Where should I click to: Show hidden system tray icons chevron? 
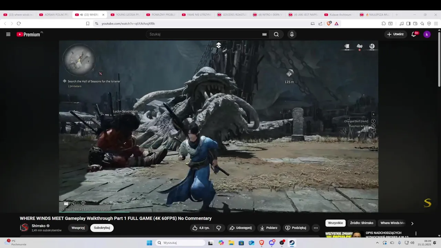(x=377, y=243)
